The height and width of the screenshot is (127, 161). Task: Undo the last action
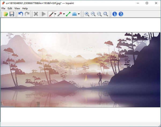[20, 14]
